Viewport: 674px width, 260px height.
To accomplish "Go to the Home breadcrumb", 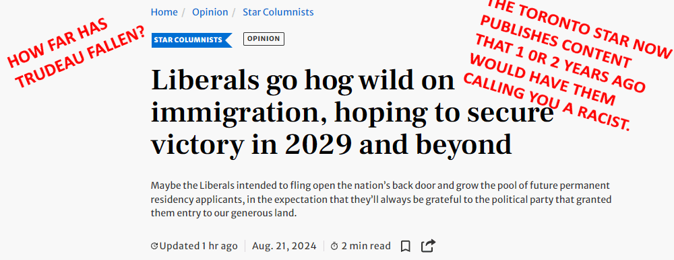I will [x=164, y=12].
